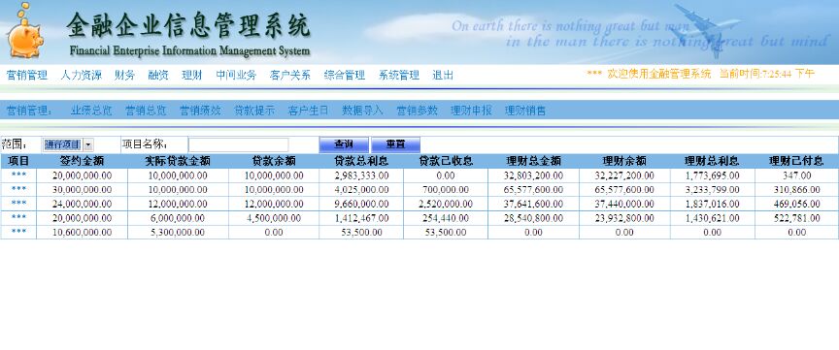Go to 营销参数 submenu

(x=417, y=111)
